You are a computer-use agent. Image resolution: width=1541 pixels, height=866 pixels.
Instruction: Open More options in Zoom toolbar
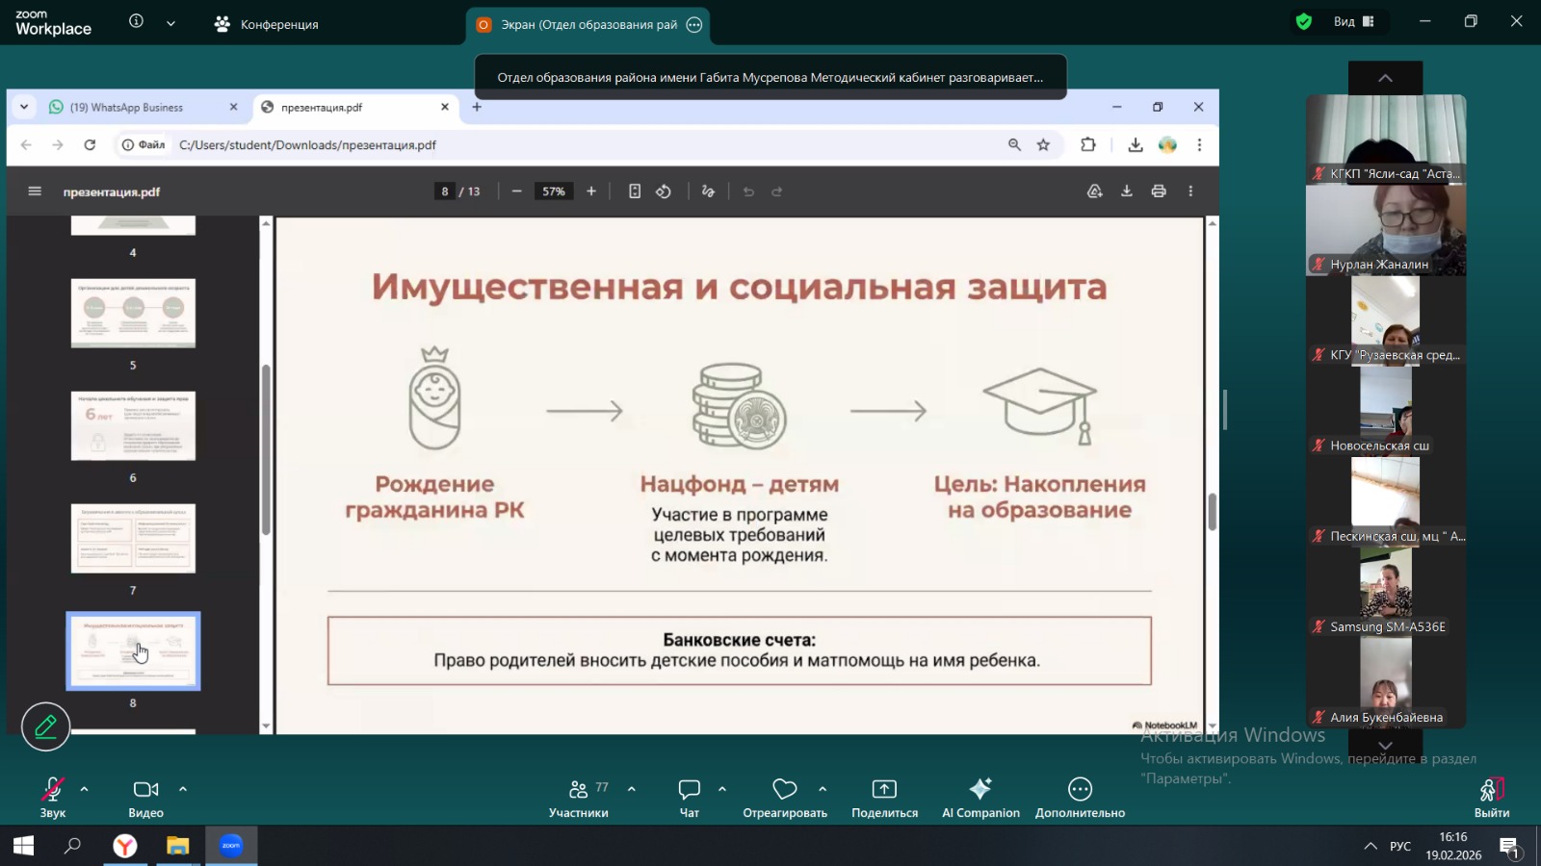[x=1080, y=798]
